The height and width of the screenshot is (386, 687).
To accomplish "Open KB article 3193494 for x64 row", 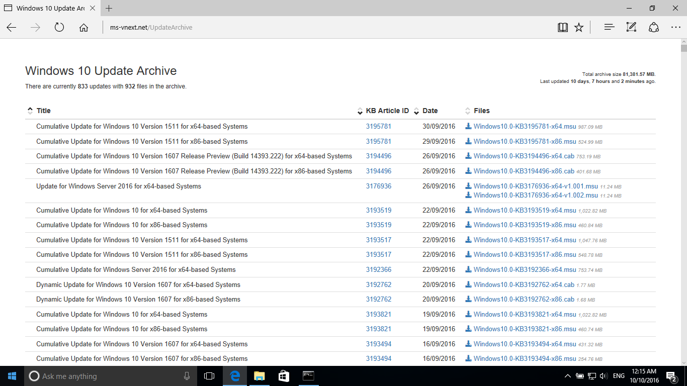I will pyautogui.click(x=379, y=344).
